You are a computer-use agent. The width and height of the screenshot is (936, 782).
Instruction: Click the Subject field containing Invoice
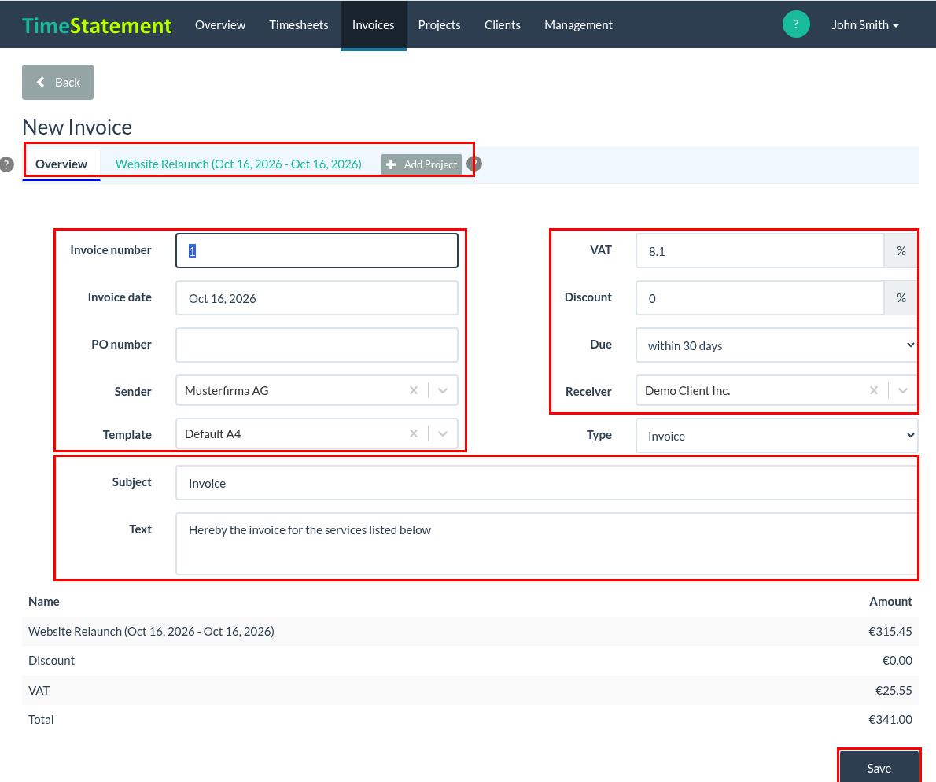(x=547, y=483)
